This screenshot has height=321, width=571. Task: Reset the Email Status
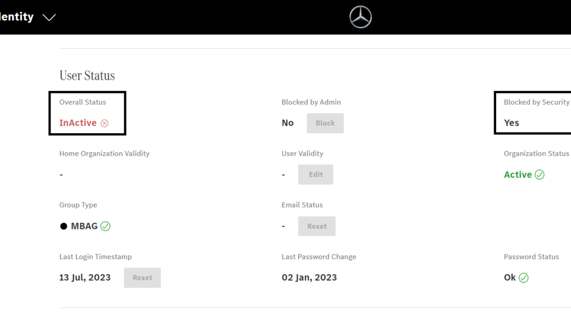pos(316,226)
